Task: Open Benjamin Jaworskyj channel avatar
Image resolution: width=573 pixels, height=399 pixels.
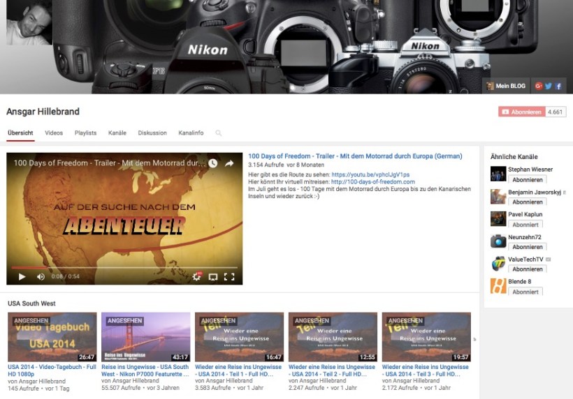Action: pos(498,196)
